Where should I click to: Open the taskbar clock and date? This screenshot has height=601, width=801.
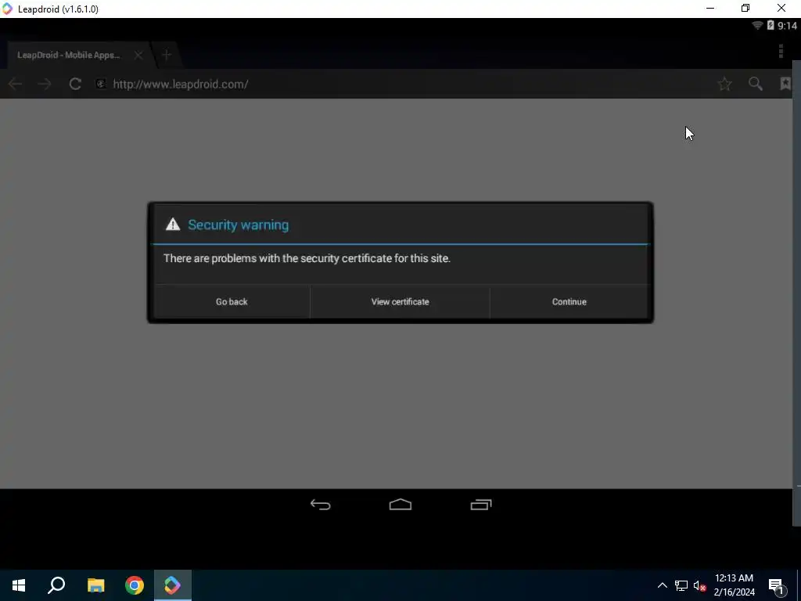coord(734,585)
